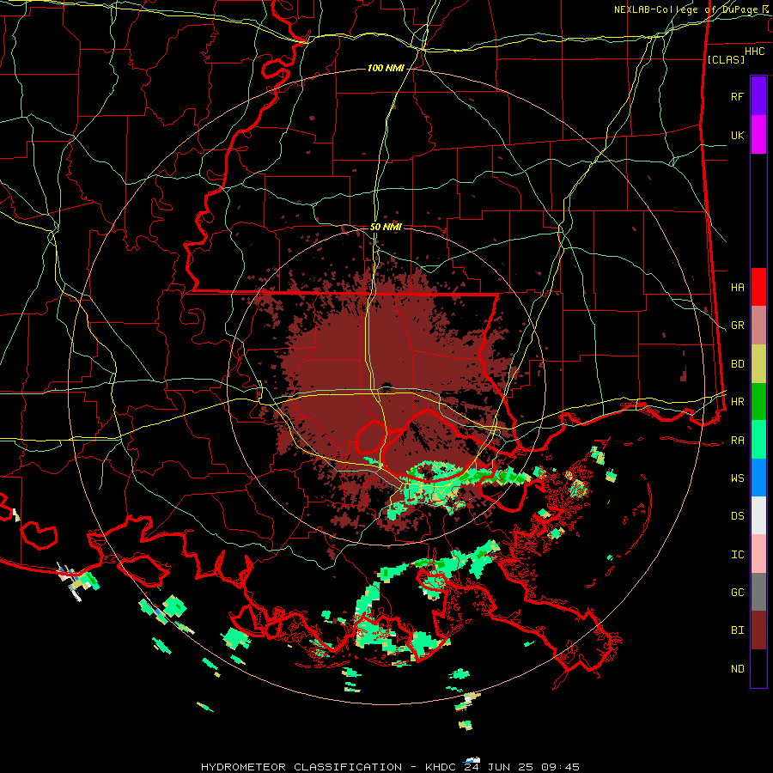Click the dark green HR legend swatch

pos(758,402)
